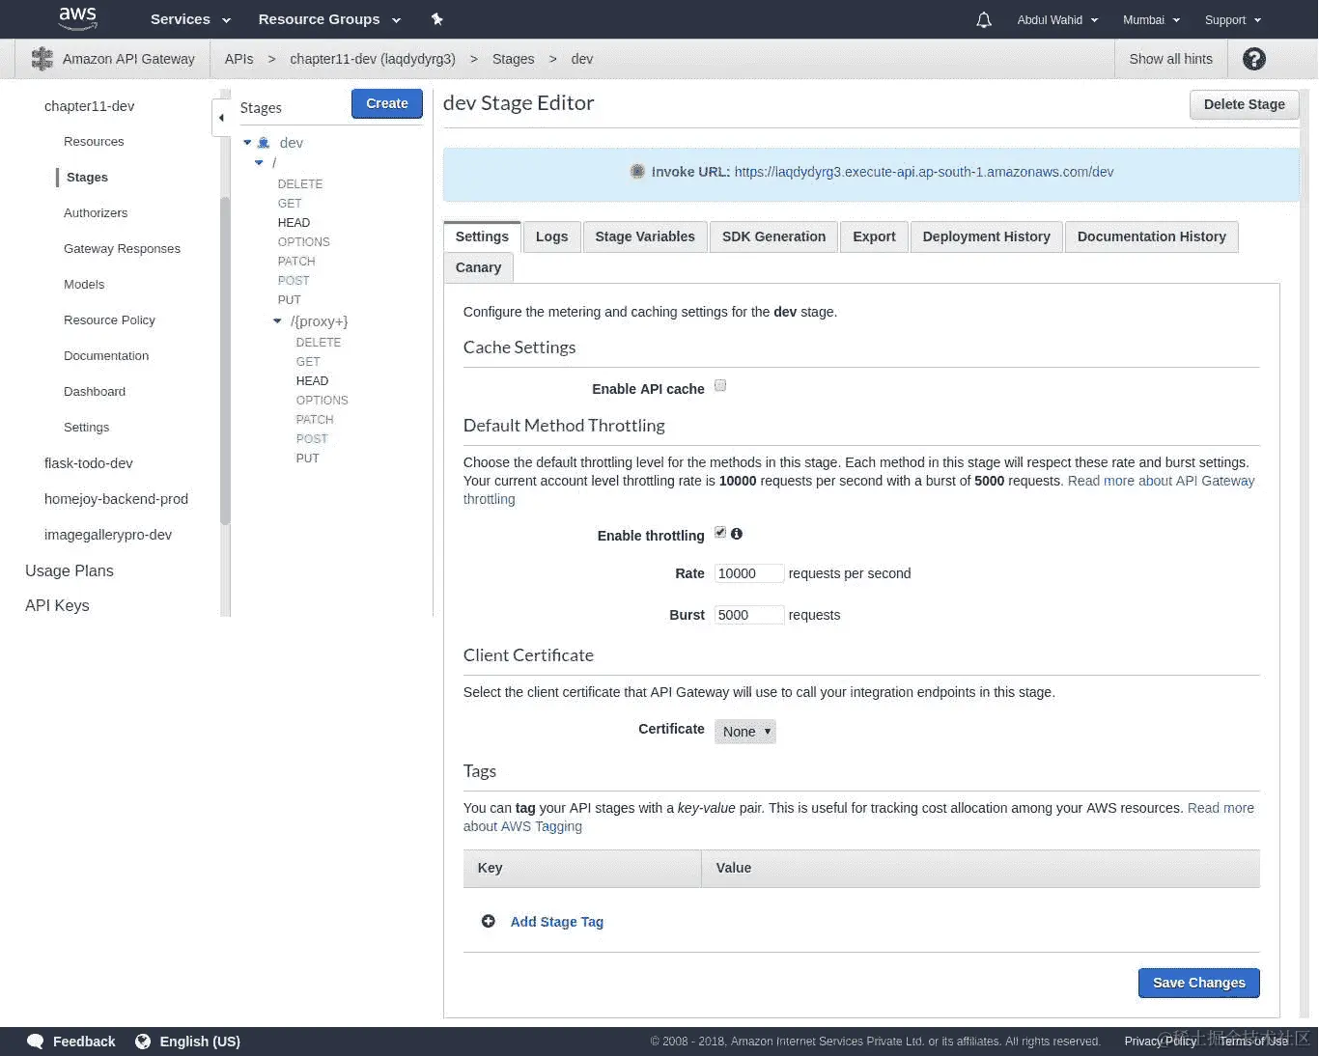Click the Invoke URL loading indicator icon
The image size is (1319, 1056).
637,172
